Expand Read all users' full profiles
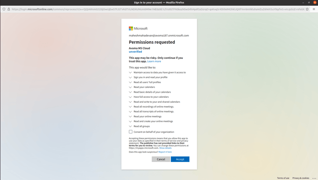Image resolution: width=318 pixels, height=180 pixels. 130,82
